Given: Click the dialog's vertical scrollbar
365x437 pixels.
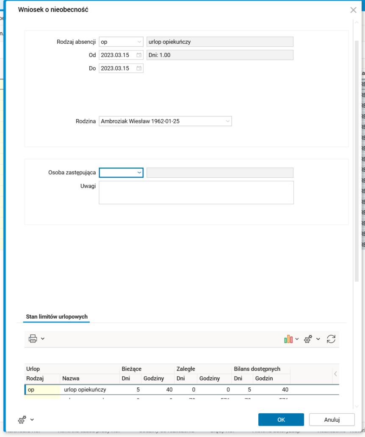Looking at the screenshot, I should point(357,162).
